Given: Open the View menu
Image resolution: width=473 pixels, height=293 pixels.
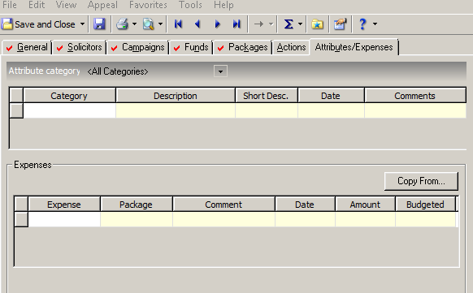Looking at the screenshot, I should (x=66, y=5).
